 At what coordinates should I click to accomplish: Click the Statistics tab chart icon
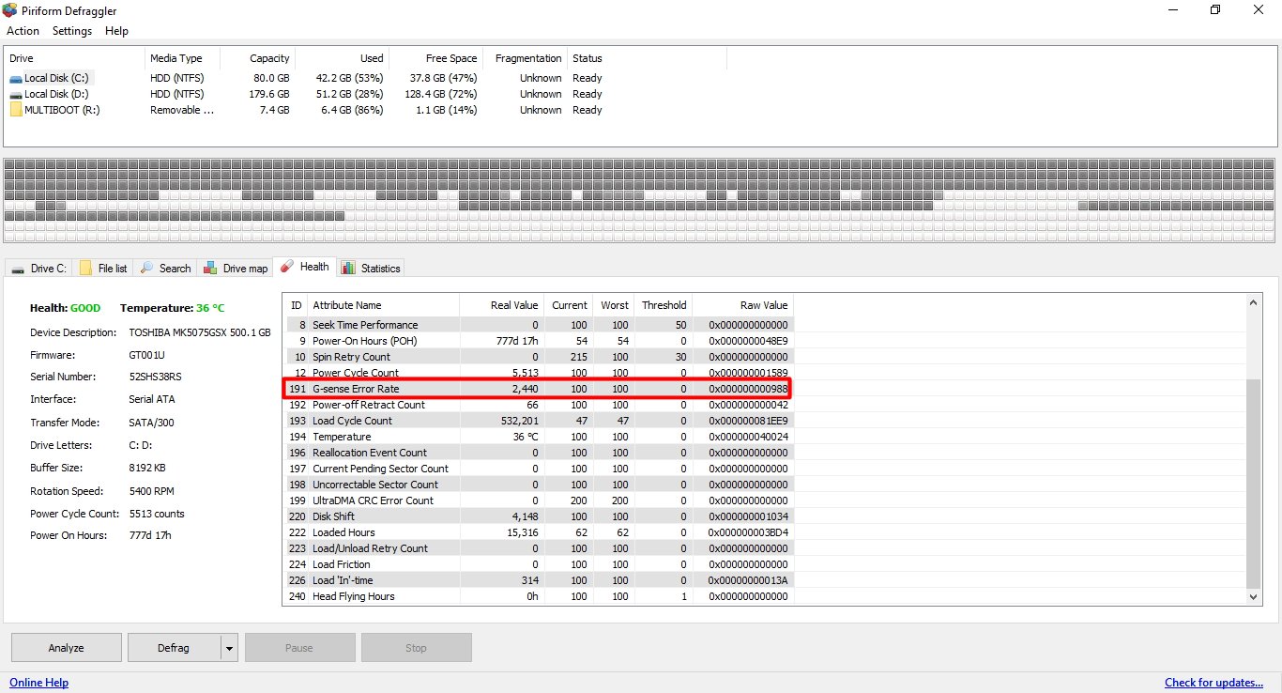click(x=348, y=268)
